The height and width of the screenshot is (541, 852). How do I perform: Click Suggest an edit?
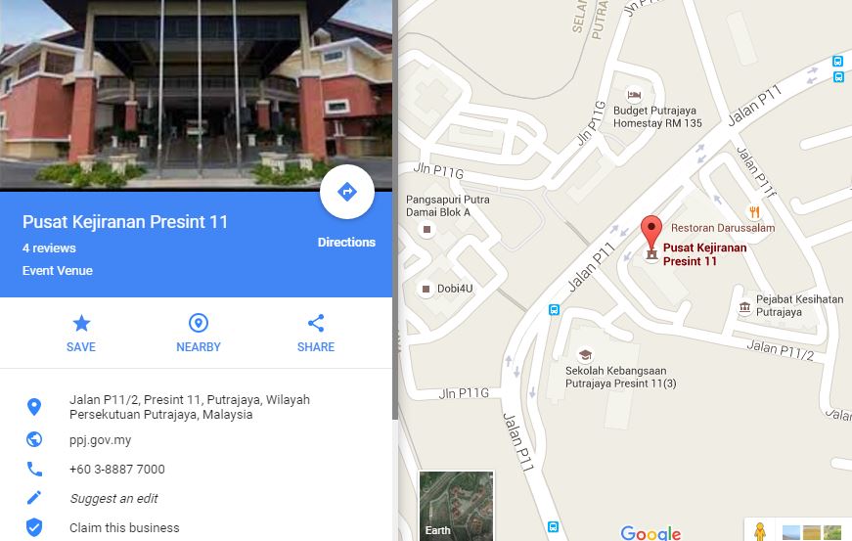coord(113,499)
